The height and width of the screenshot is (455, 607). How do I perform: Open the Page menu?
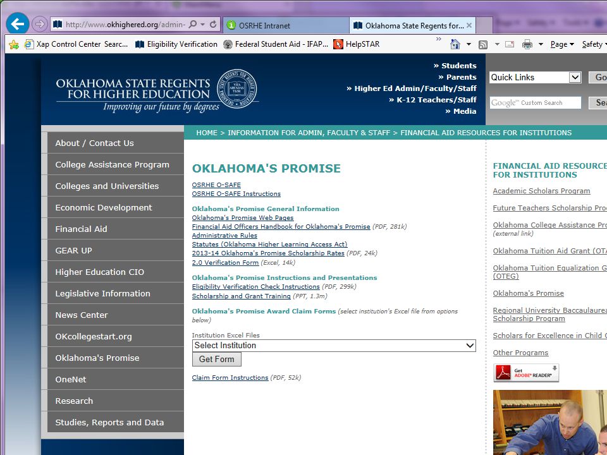pyautogui.click(x=562, y=44)
